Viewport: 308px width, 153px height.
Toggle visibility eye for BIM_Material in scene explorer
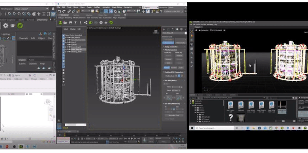click(68, 37)
